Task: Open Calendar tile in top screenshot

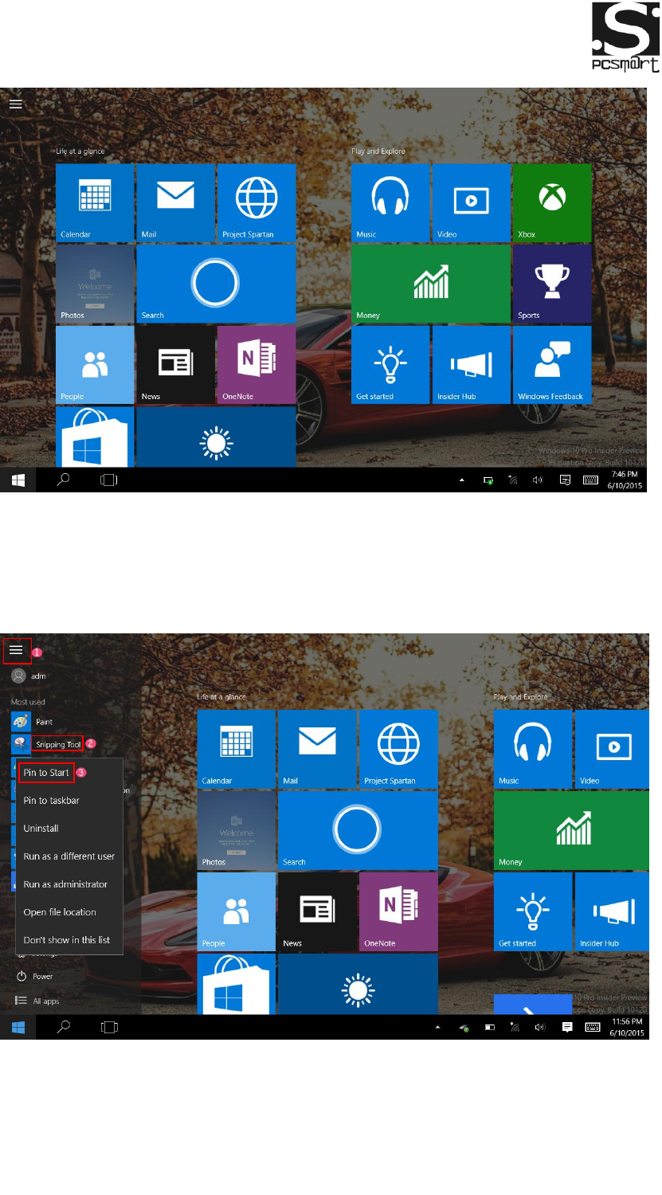Action: coord(95,202)
